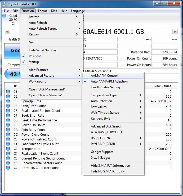Expand the Alert Features submenu

click(x=51, y=70)
